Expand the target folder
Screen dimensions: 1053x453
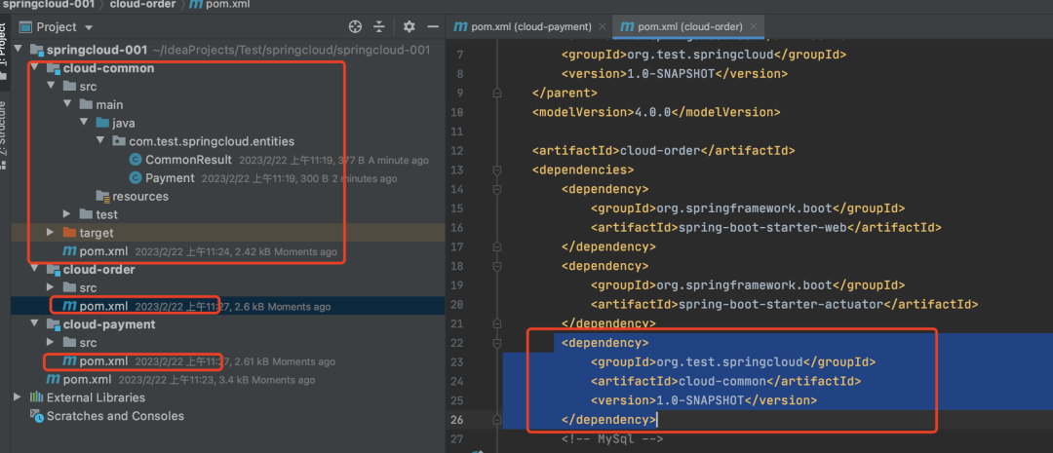click(x=51, y=232)
